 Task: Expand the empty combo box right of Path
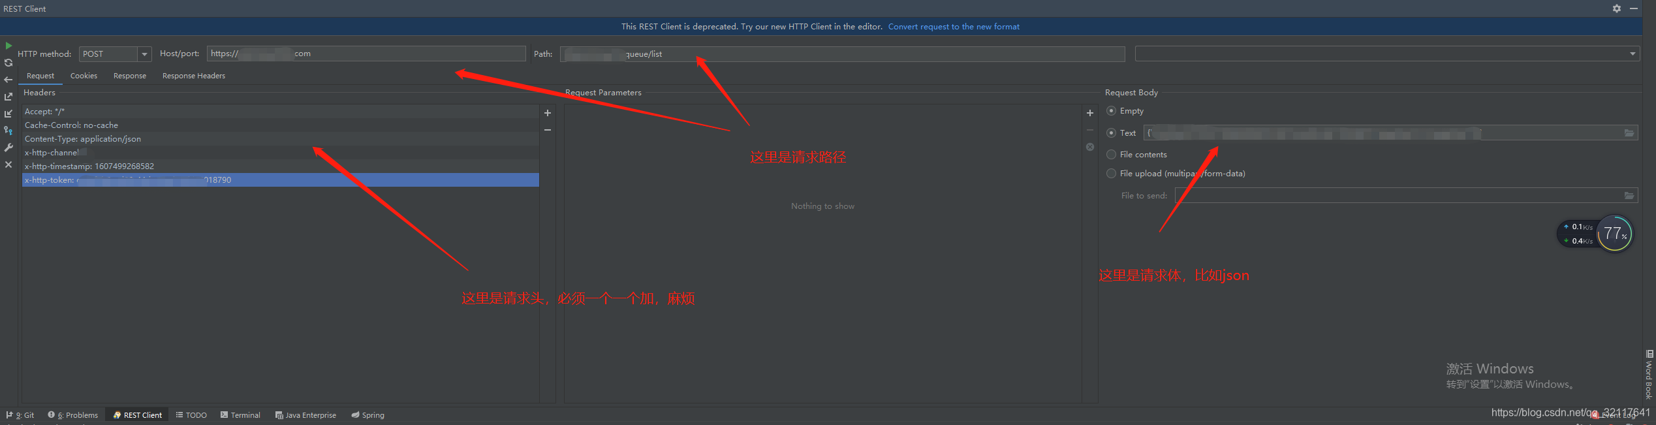[x=1387, y=54]
